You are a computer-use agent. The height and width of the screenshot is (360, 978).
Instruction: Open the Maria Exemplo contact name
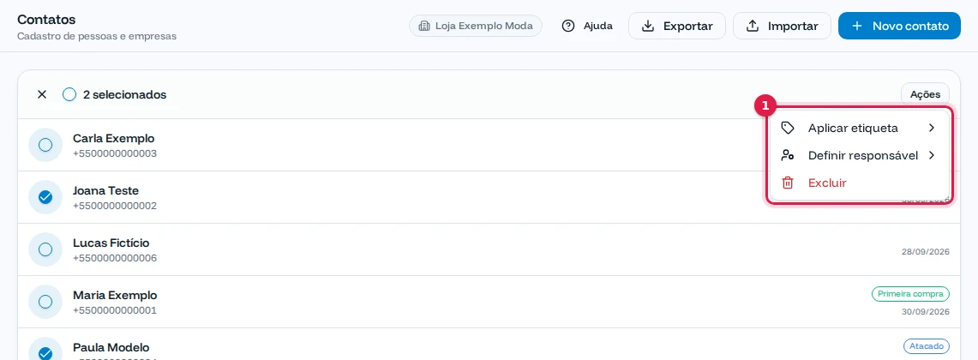[115, 296]
